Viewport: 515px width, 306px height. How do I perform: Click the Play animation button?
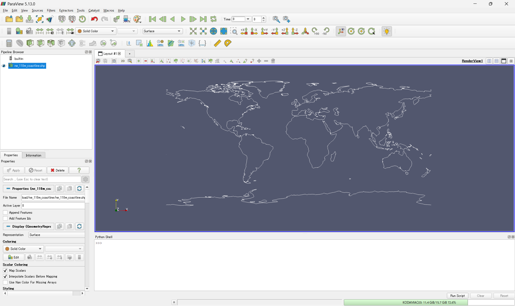tap(183, 19)
